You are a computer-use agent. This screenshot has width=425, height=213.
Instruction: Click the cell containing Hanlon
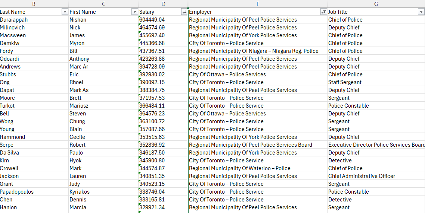(34, 207)
